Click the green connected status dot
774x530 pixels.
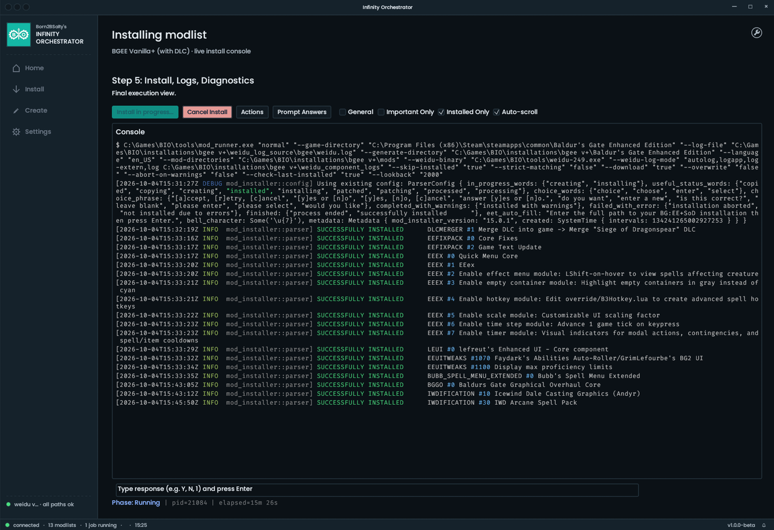(8, 525)
